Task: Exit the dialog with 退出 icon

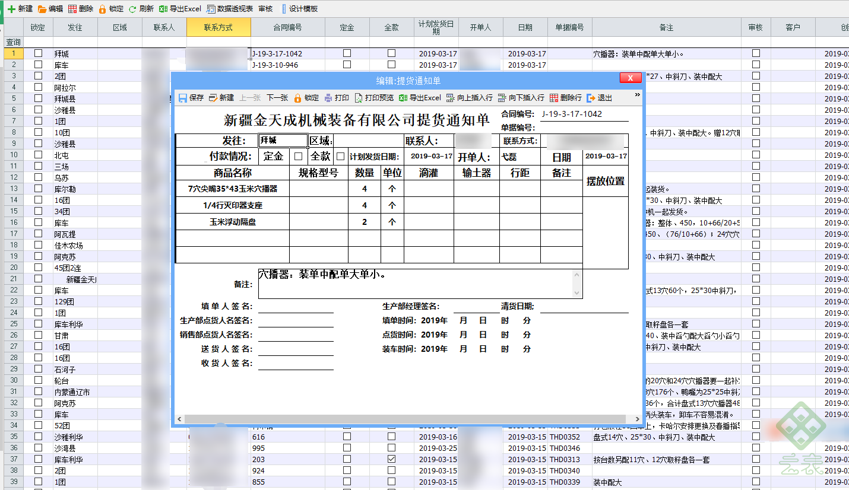Action: [591, 98]
